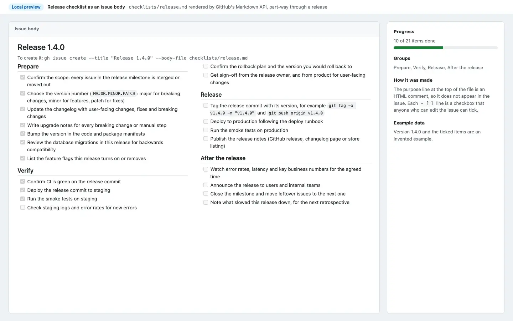513x321 pixels.
Task: Click the 'After the release' heading
Action: [x=223, y=158]
